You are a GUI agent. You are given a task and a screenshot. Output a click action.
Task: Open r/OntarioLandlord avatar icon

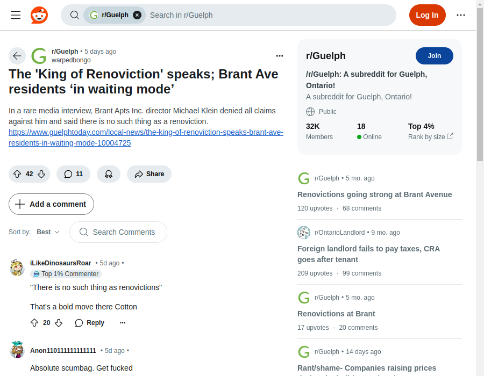coord(304,233)
